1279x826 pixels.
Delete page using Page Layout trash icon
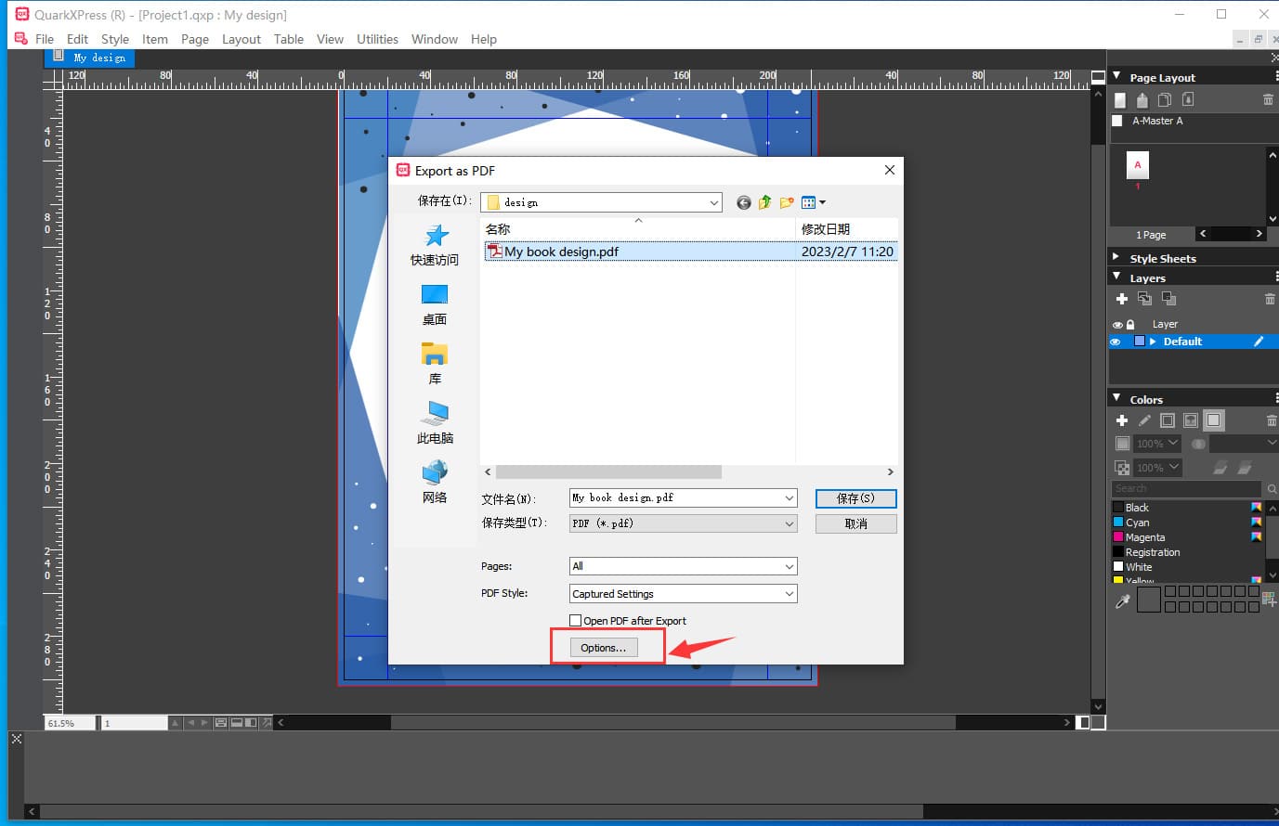pos(1268,99)
